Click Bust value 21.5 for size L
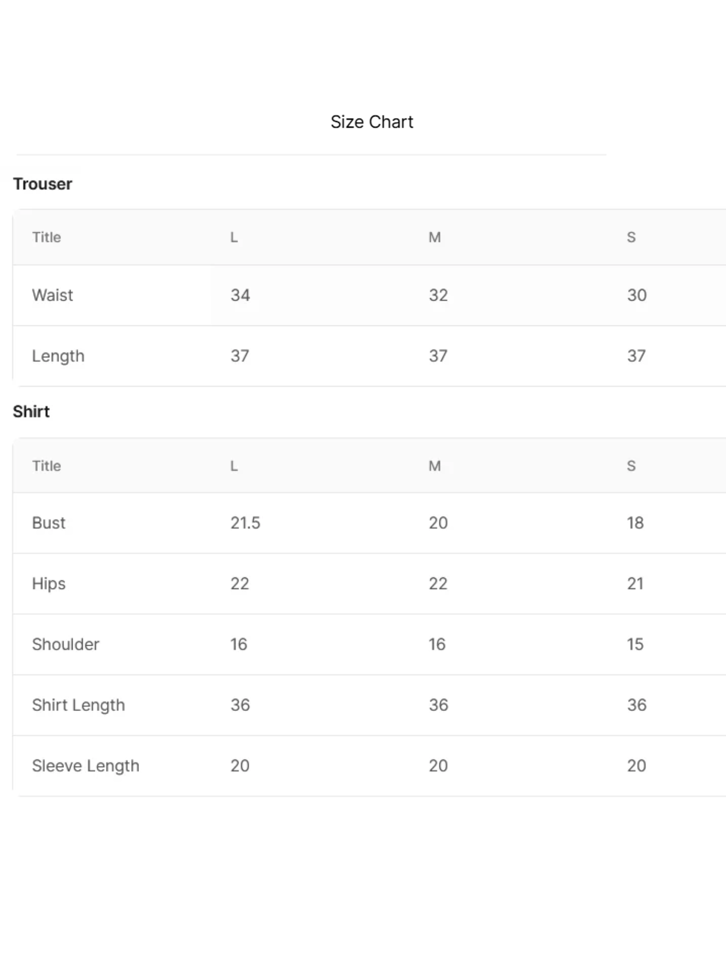726x968 pixels. [245, 523]
